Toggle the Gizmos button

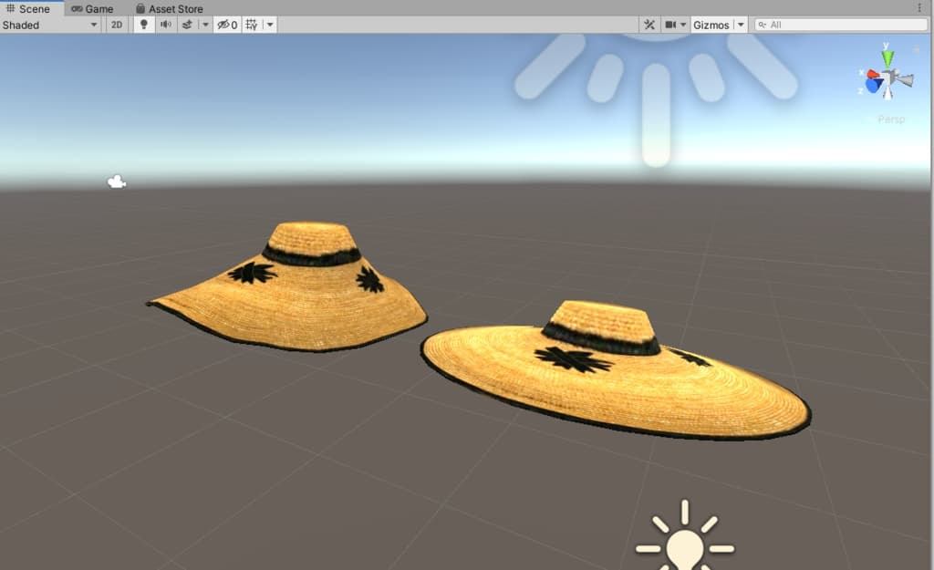(711, 25)
